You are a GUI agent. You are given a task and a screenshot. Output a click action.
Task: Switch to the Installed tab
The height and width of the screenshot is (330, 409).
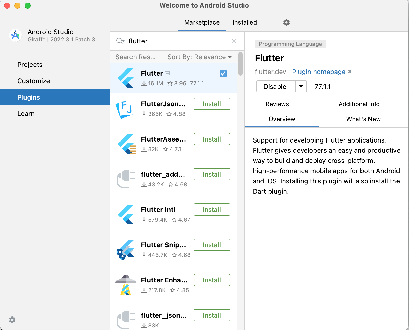pyautogui.click(x=245, y=22)
